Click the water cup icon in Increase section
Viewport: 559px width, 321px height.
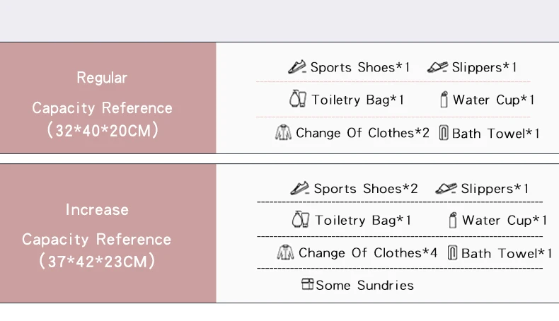(x=453, y=220)
